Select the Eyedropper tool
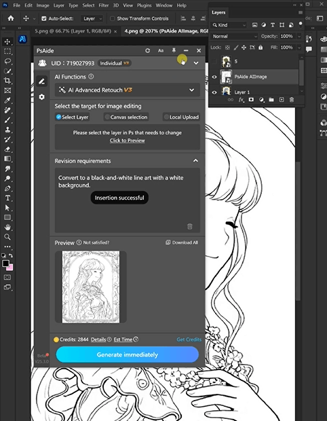327x421 pixels. pos(7,100)
